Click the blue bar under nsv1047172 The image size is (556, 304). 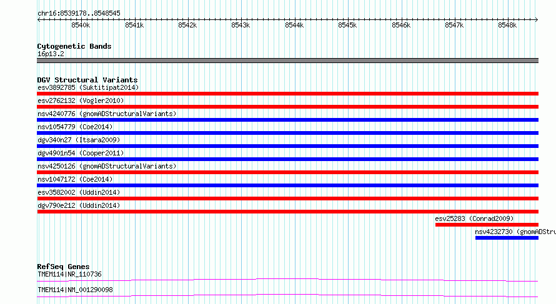pyautogui.click(x=287, y=185)
